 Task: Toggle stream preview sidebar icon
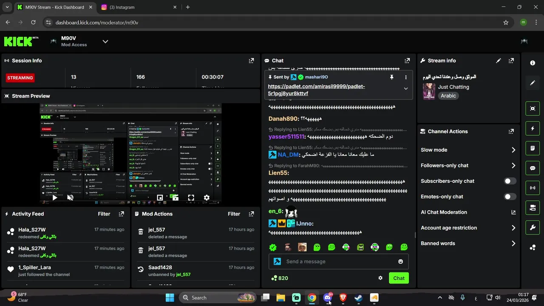[x=533, y=108]
